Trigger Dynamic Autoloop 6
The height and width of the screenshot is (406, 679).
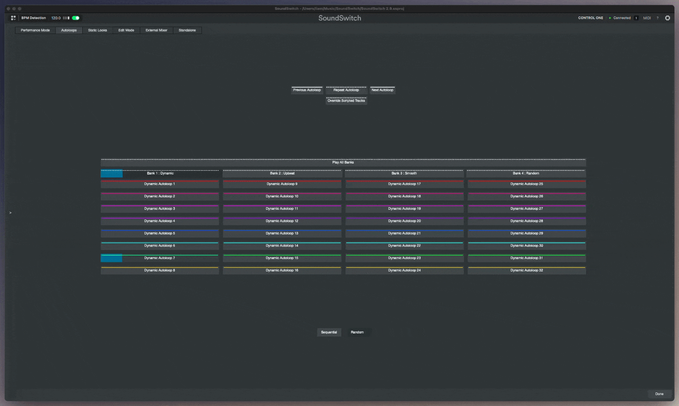point(160,246)
